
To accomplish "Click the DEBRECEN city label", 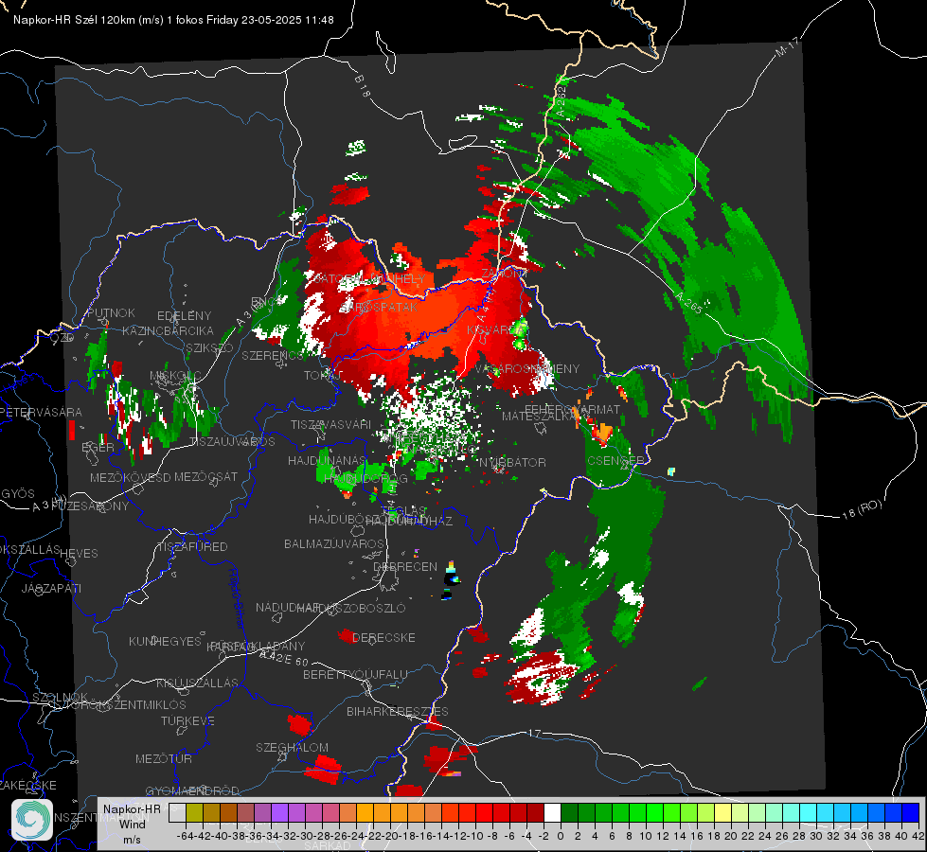I will [x=405, y=566].
